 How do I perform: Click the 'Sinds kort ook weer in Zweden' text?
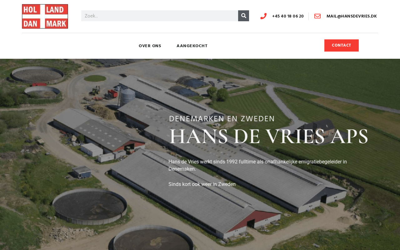[202, 184]
